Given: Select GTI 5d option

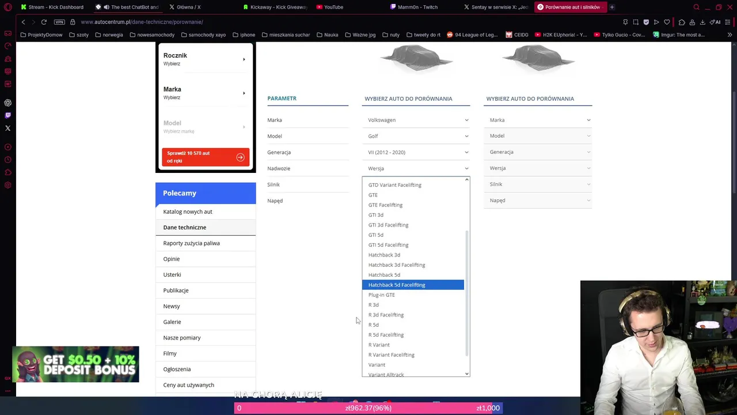Looking at the screenshot, I should click(x=413, y=235).
